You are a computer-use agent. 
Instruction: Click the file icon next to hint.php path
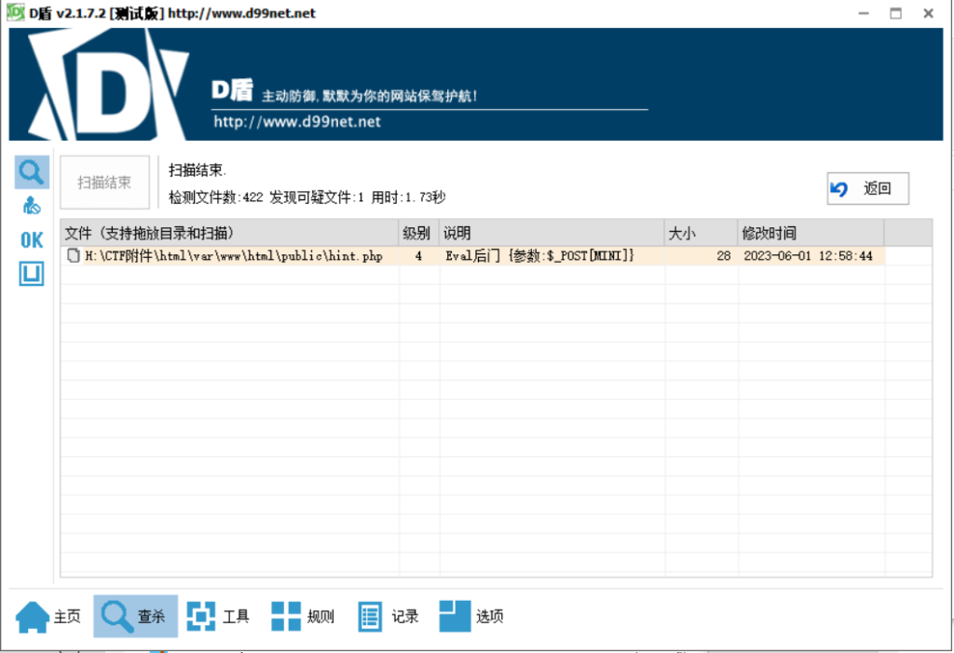[x=74, y=255]
